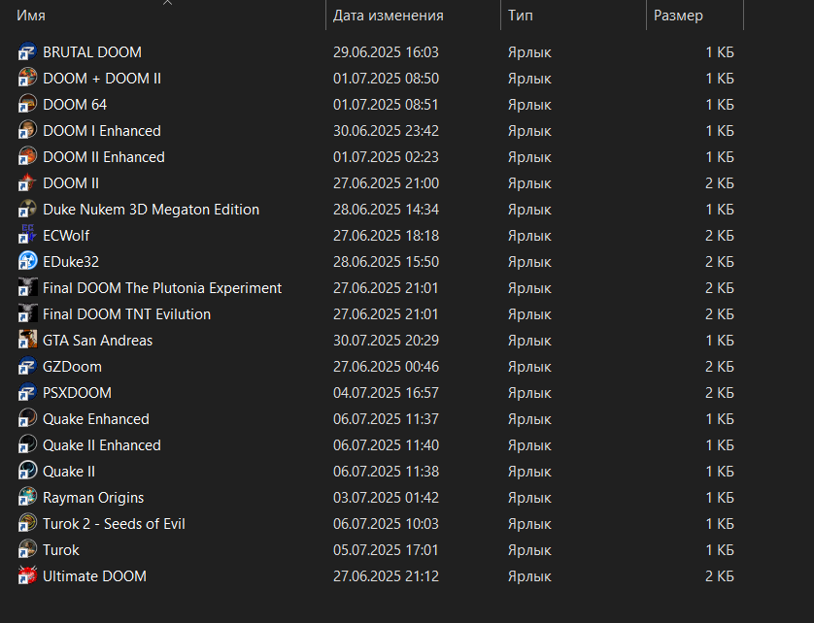Viewport: 814px width, 623px height.
Task: Select the DOOM II Enhanced shortcut icon
Action: pos(27,156)
